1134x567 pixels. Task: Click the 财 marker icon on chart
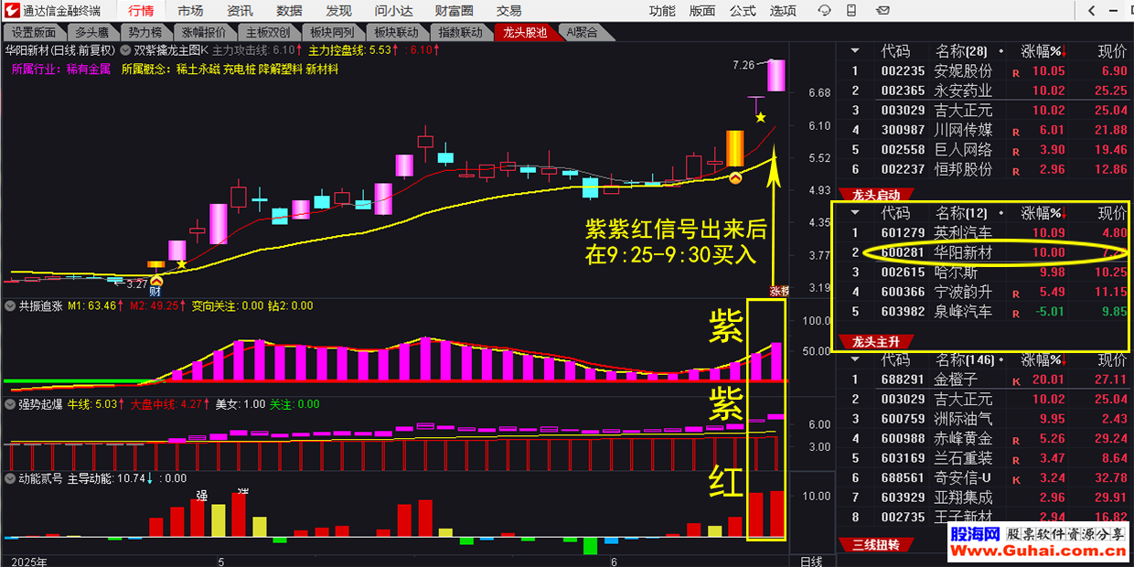[x=156, y=282]
